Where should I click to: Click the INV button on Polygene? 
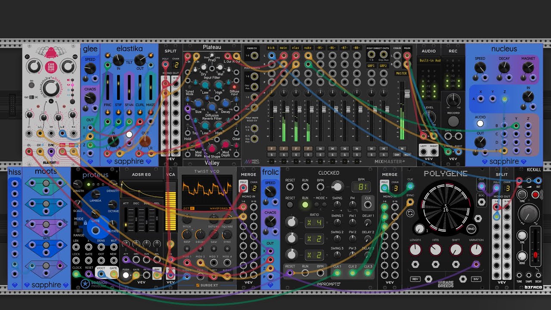476,279
